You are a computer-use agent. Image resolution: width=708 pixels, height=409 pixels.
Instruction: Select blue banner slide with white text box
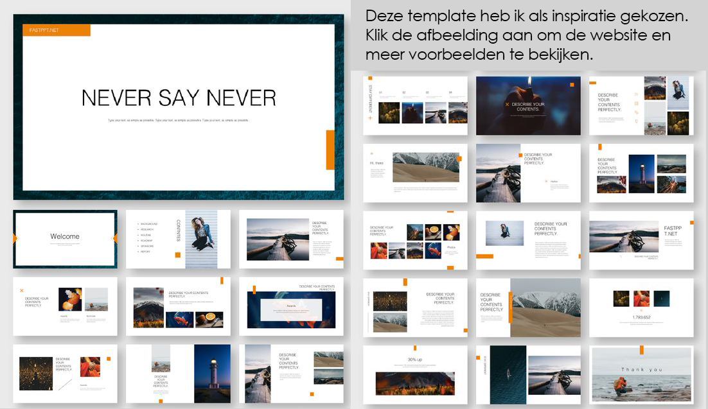coord(291,306)
